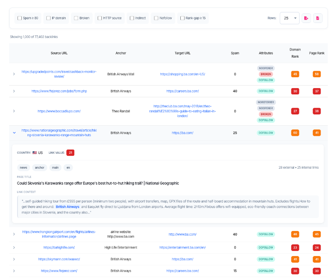Click the 'news' tag chip

(x=23, y=167)
